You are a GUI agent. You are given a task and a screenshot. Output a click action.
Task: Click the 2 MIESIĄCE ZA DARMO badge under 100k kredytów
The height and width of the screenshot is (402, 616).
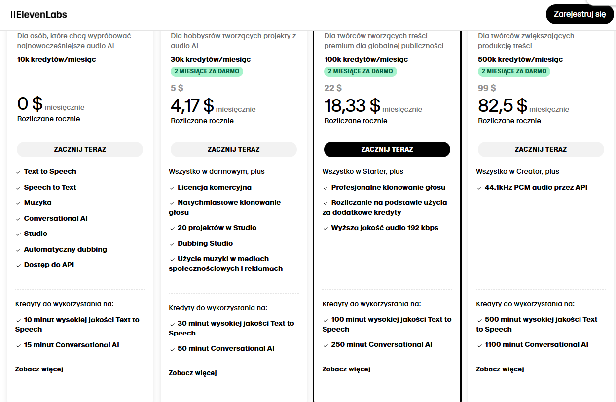[361, 71]
